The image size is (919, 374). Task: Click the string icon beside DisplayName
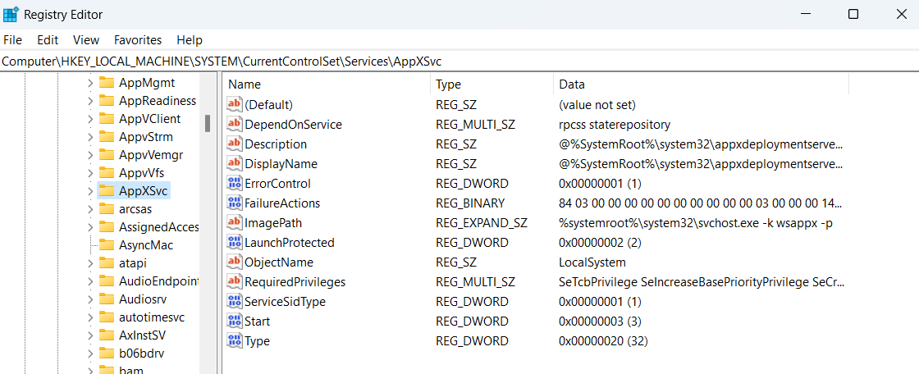click(x=235, y=163)
